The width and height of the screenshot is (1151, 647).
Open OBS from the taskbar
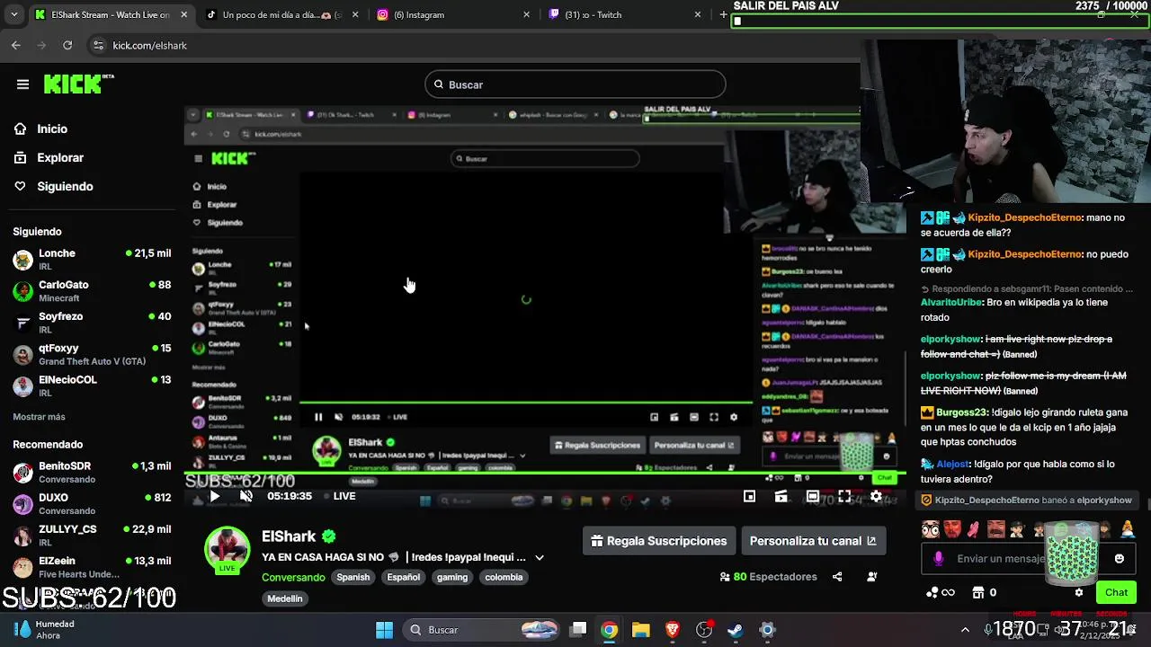(x=704, y=630)
